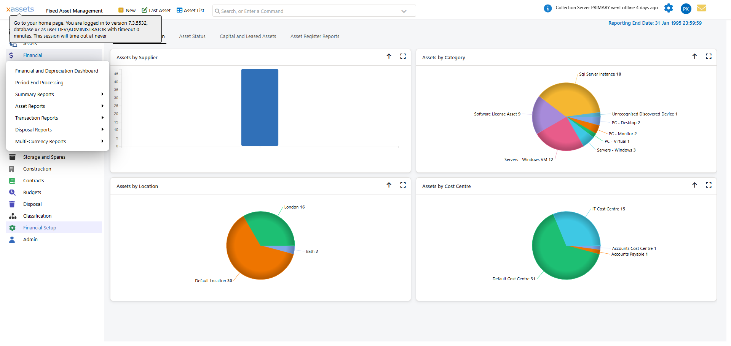This screenshot has height=346, width=731.
Task: Click the New asset button
Action: click(127, 11)
